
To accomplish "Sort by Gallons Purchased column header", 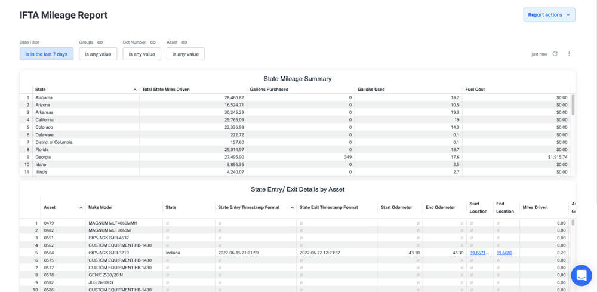I will (269, 90).
